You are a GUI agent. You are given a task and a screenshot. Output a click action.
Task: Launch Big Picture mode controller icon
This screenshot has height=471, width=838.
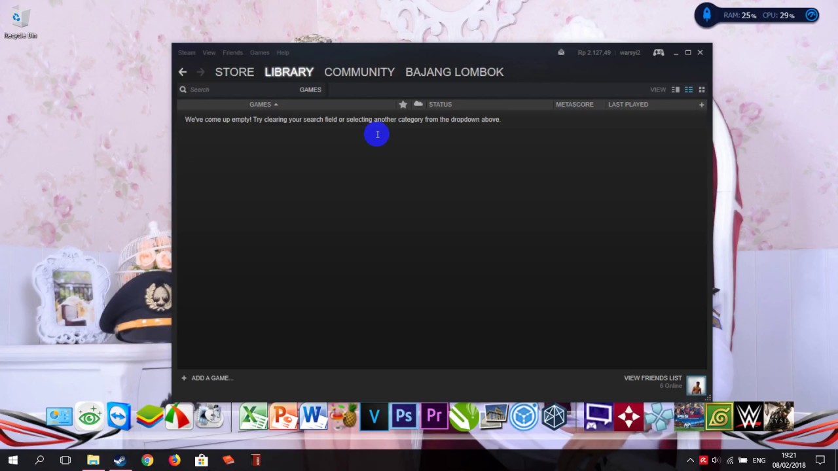(659, 52)
